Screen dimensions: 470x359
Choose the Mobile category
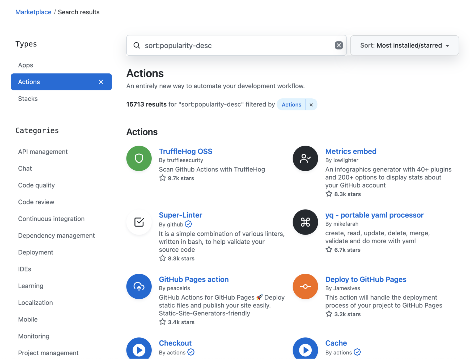[28, 319]
